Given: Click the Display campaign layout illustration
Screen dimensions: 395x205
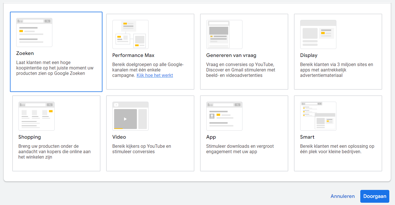Looking at the screenshot, I should (x=318, y=34).
